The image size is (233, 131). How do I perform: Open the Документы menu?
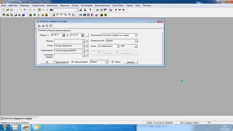point(52,5)
